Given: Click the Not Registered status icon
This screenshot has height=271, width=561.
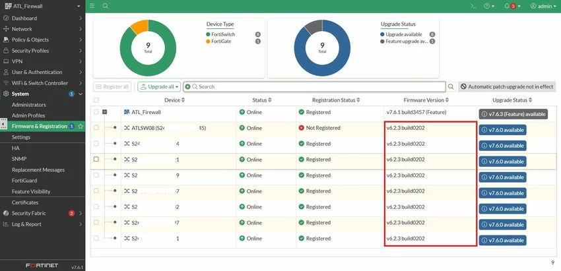Looking at the screenshot, I should [x=301, y=128].
